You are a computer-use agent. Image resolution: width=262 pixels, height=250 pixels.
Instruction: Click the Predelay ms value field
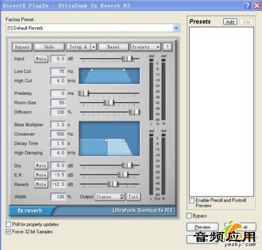click(58, 93)
